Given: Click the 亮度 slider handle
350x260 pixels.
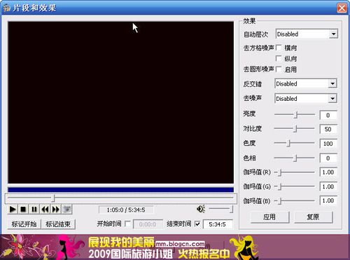Looking at the screenshot, I should pos(296,115).
